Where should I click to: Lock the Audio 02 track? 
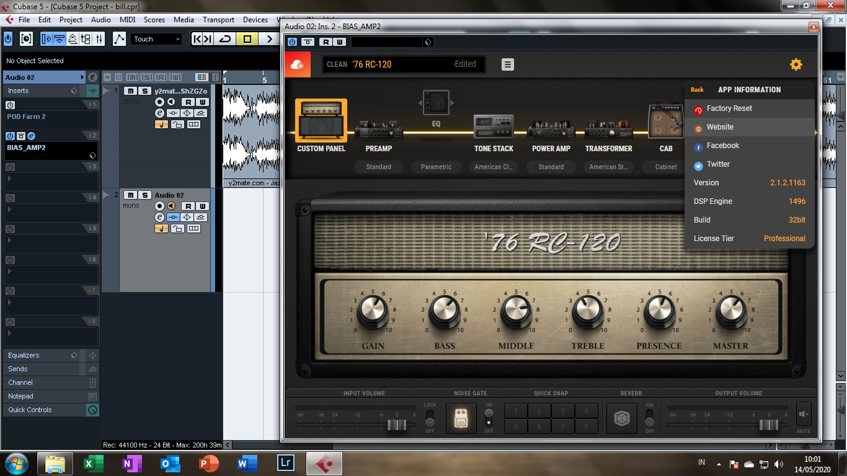pyautogui.click(x=177, y=228)
